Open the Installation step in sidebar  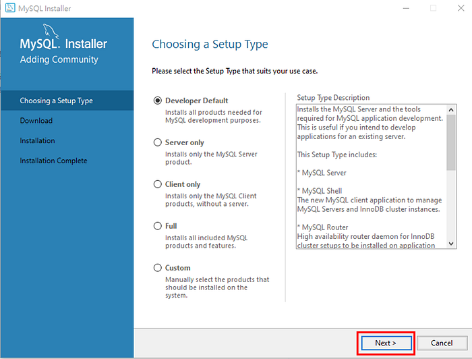point(37,140)
